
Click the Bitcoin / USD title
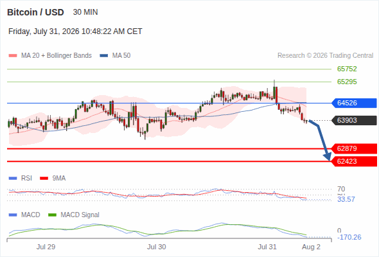tap(35, 12)
